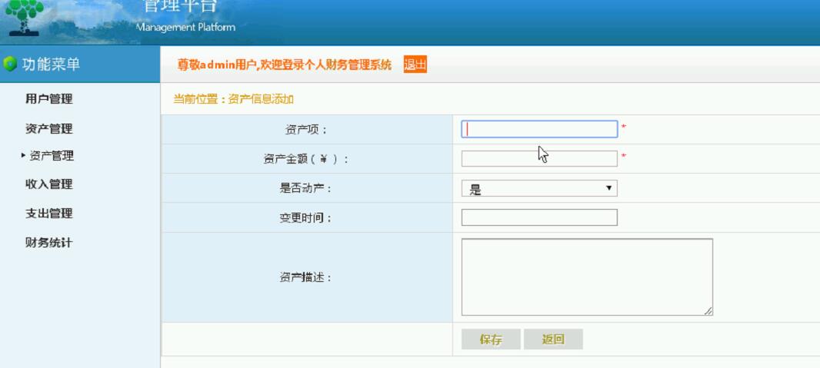Focus the 资产金额 input field

point(539,159)
